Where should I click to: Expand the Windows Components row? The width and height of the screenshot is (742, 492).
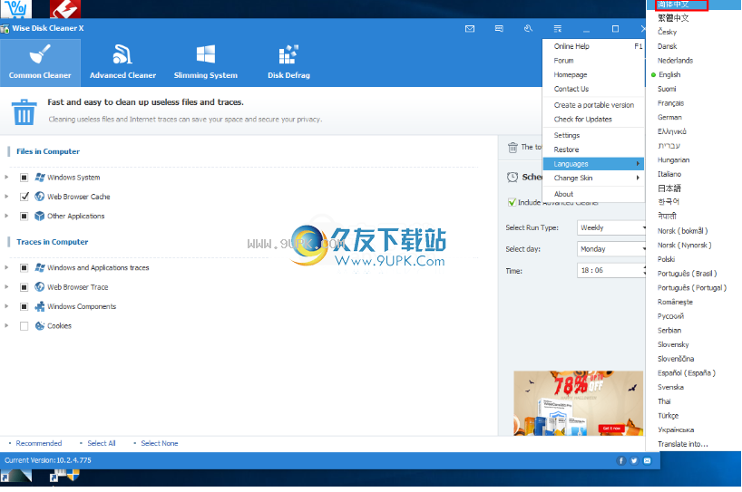coord(6,306)
